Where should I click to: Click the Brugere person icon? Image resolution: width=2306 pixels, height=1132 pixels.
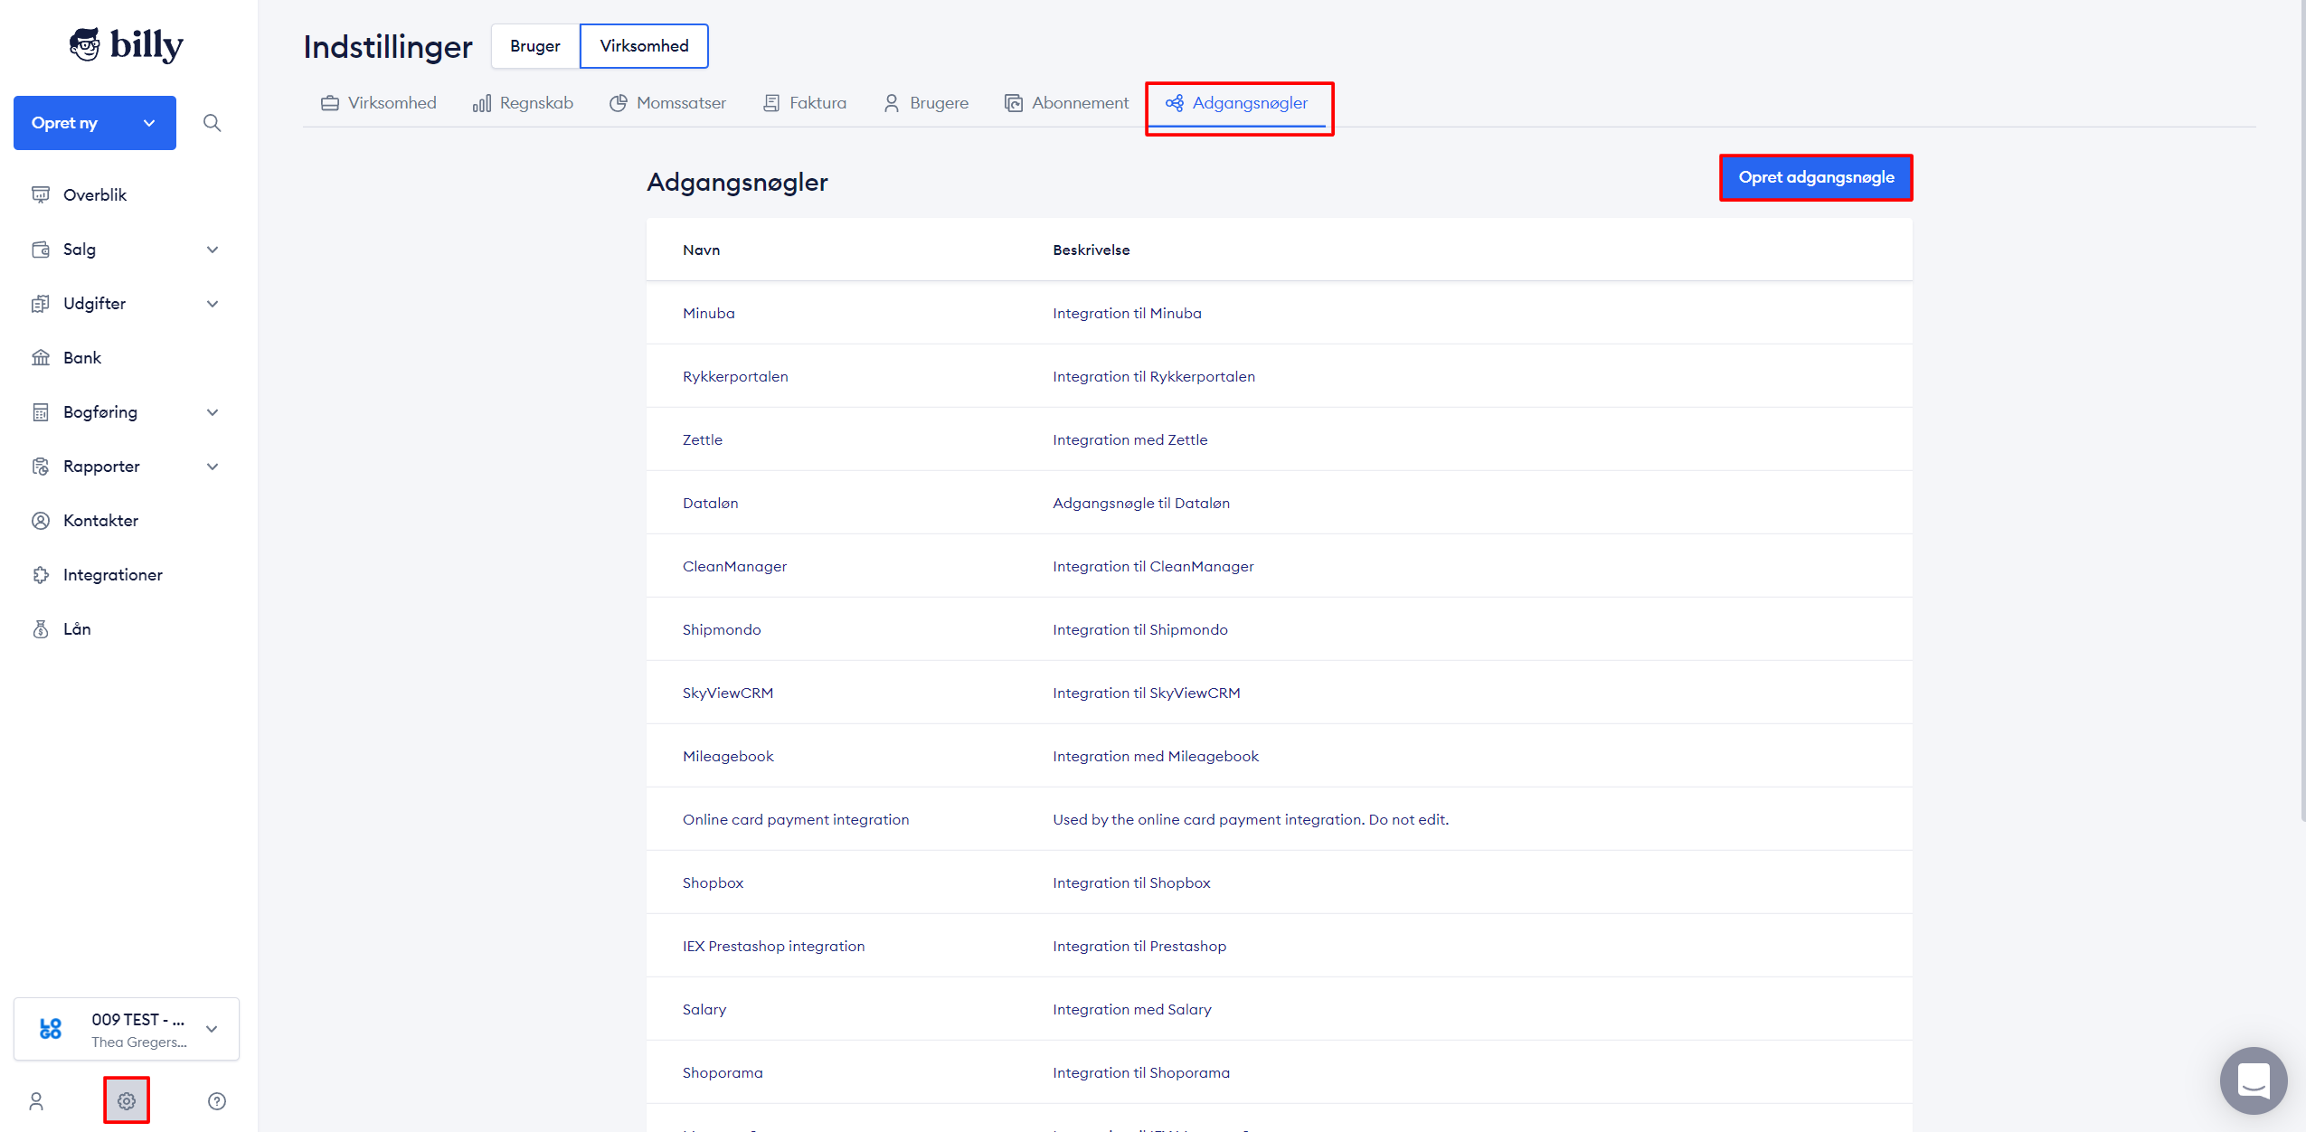(892, 103)
